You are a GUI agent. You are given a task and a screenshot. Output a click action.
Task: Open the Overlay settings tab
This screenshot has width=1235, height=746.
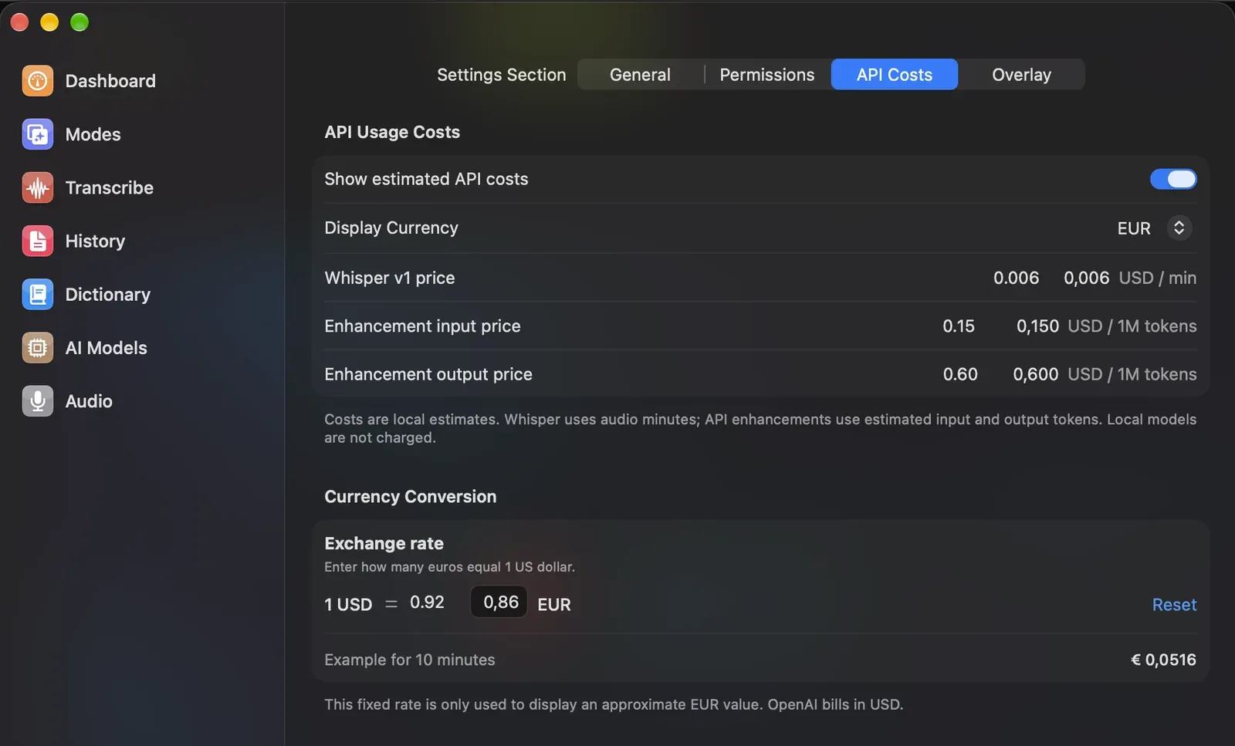click(x=1021, y=75)
